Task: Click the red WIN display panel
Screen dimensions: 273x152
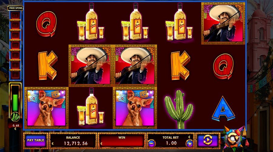Action: 122,141
